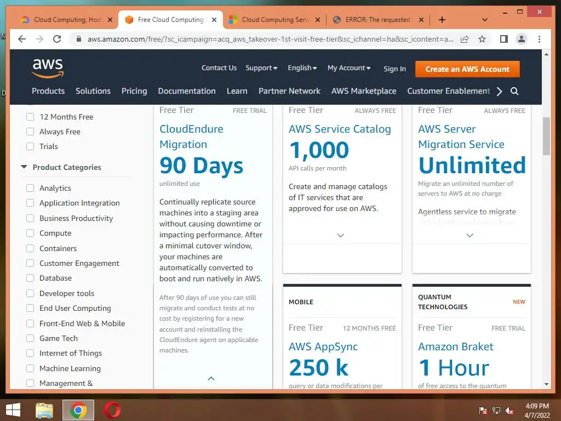This screenshot has height=421, width=561.
Task: Click the Action Center flag tray icon
Action: tap(483, 411)
